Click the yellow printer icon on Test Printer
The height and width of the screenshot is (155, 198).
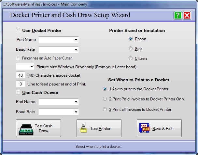click(x=83, y=128)
